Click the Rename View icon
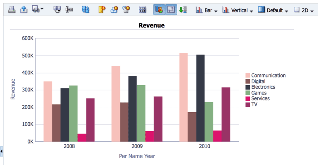Screen dimensions: 318x165 69,10
